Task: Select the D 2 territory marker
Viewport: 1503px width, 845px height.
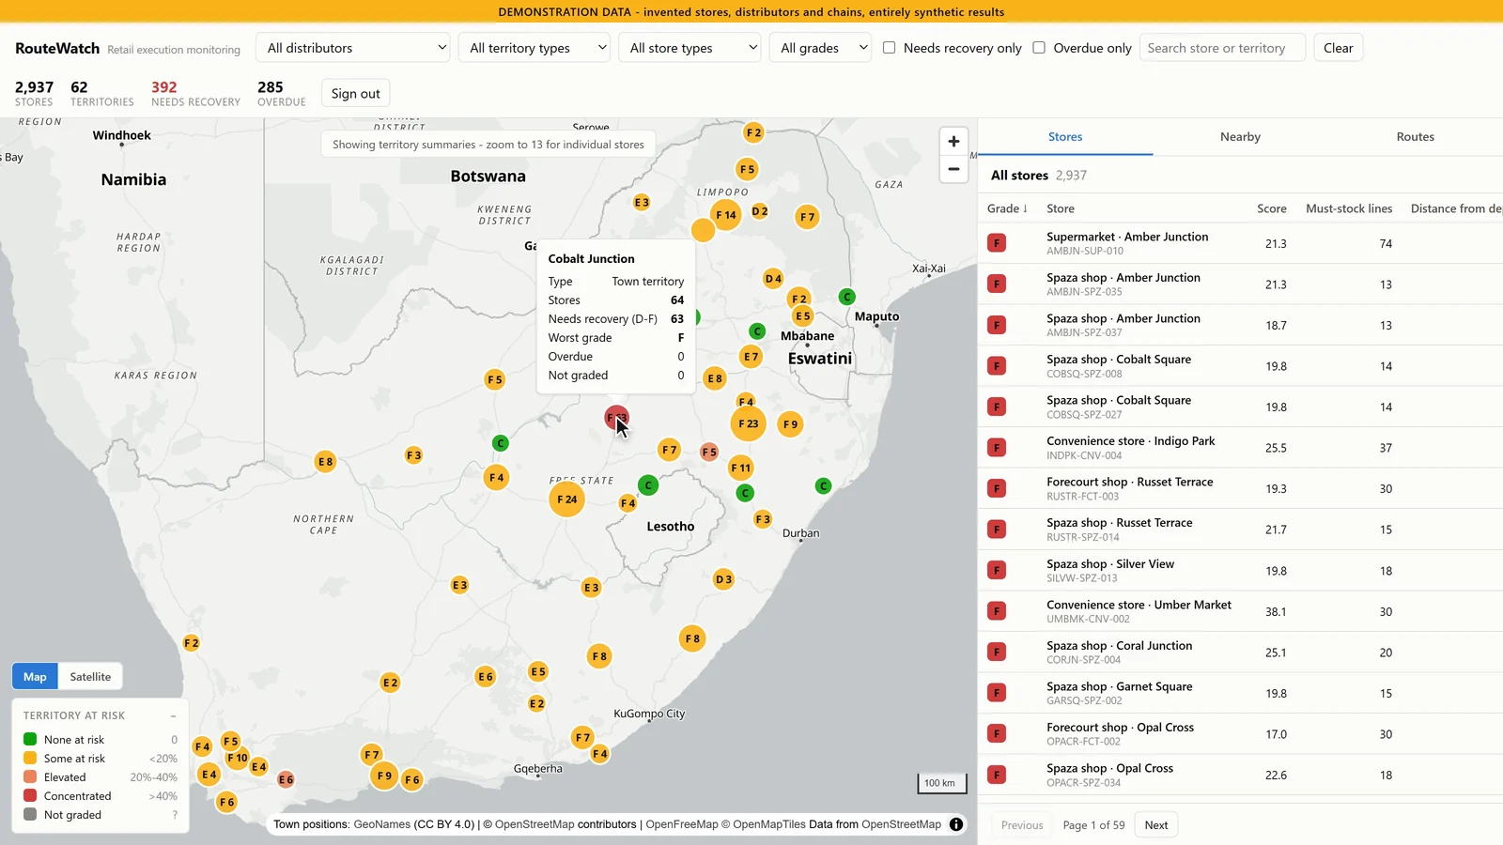Action: 760,211
